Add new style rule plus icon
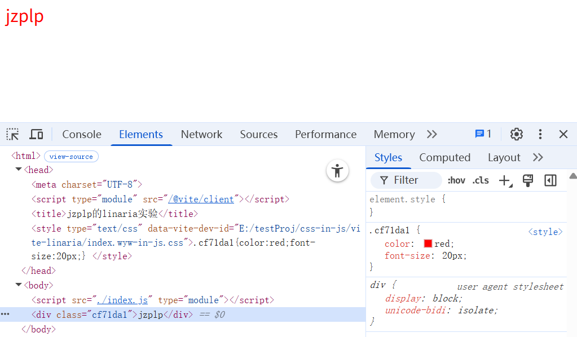 tap(504, 180)
